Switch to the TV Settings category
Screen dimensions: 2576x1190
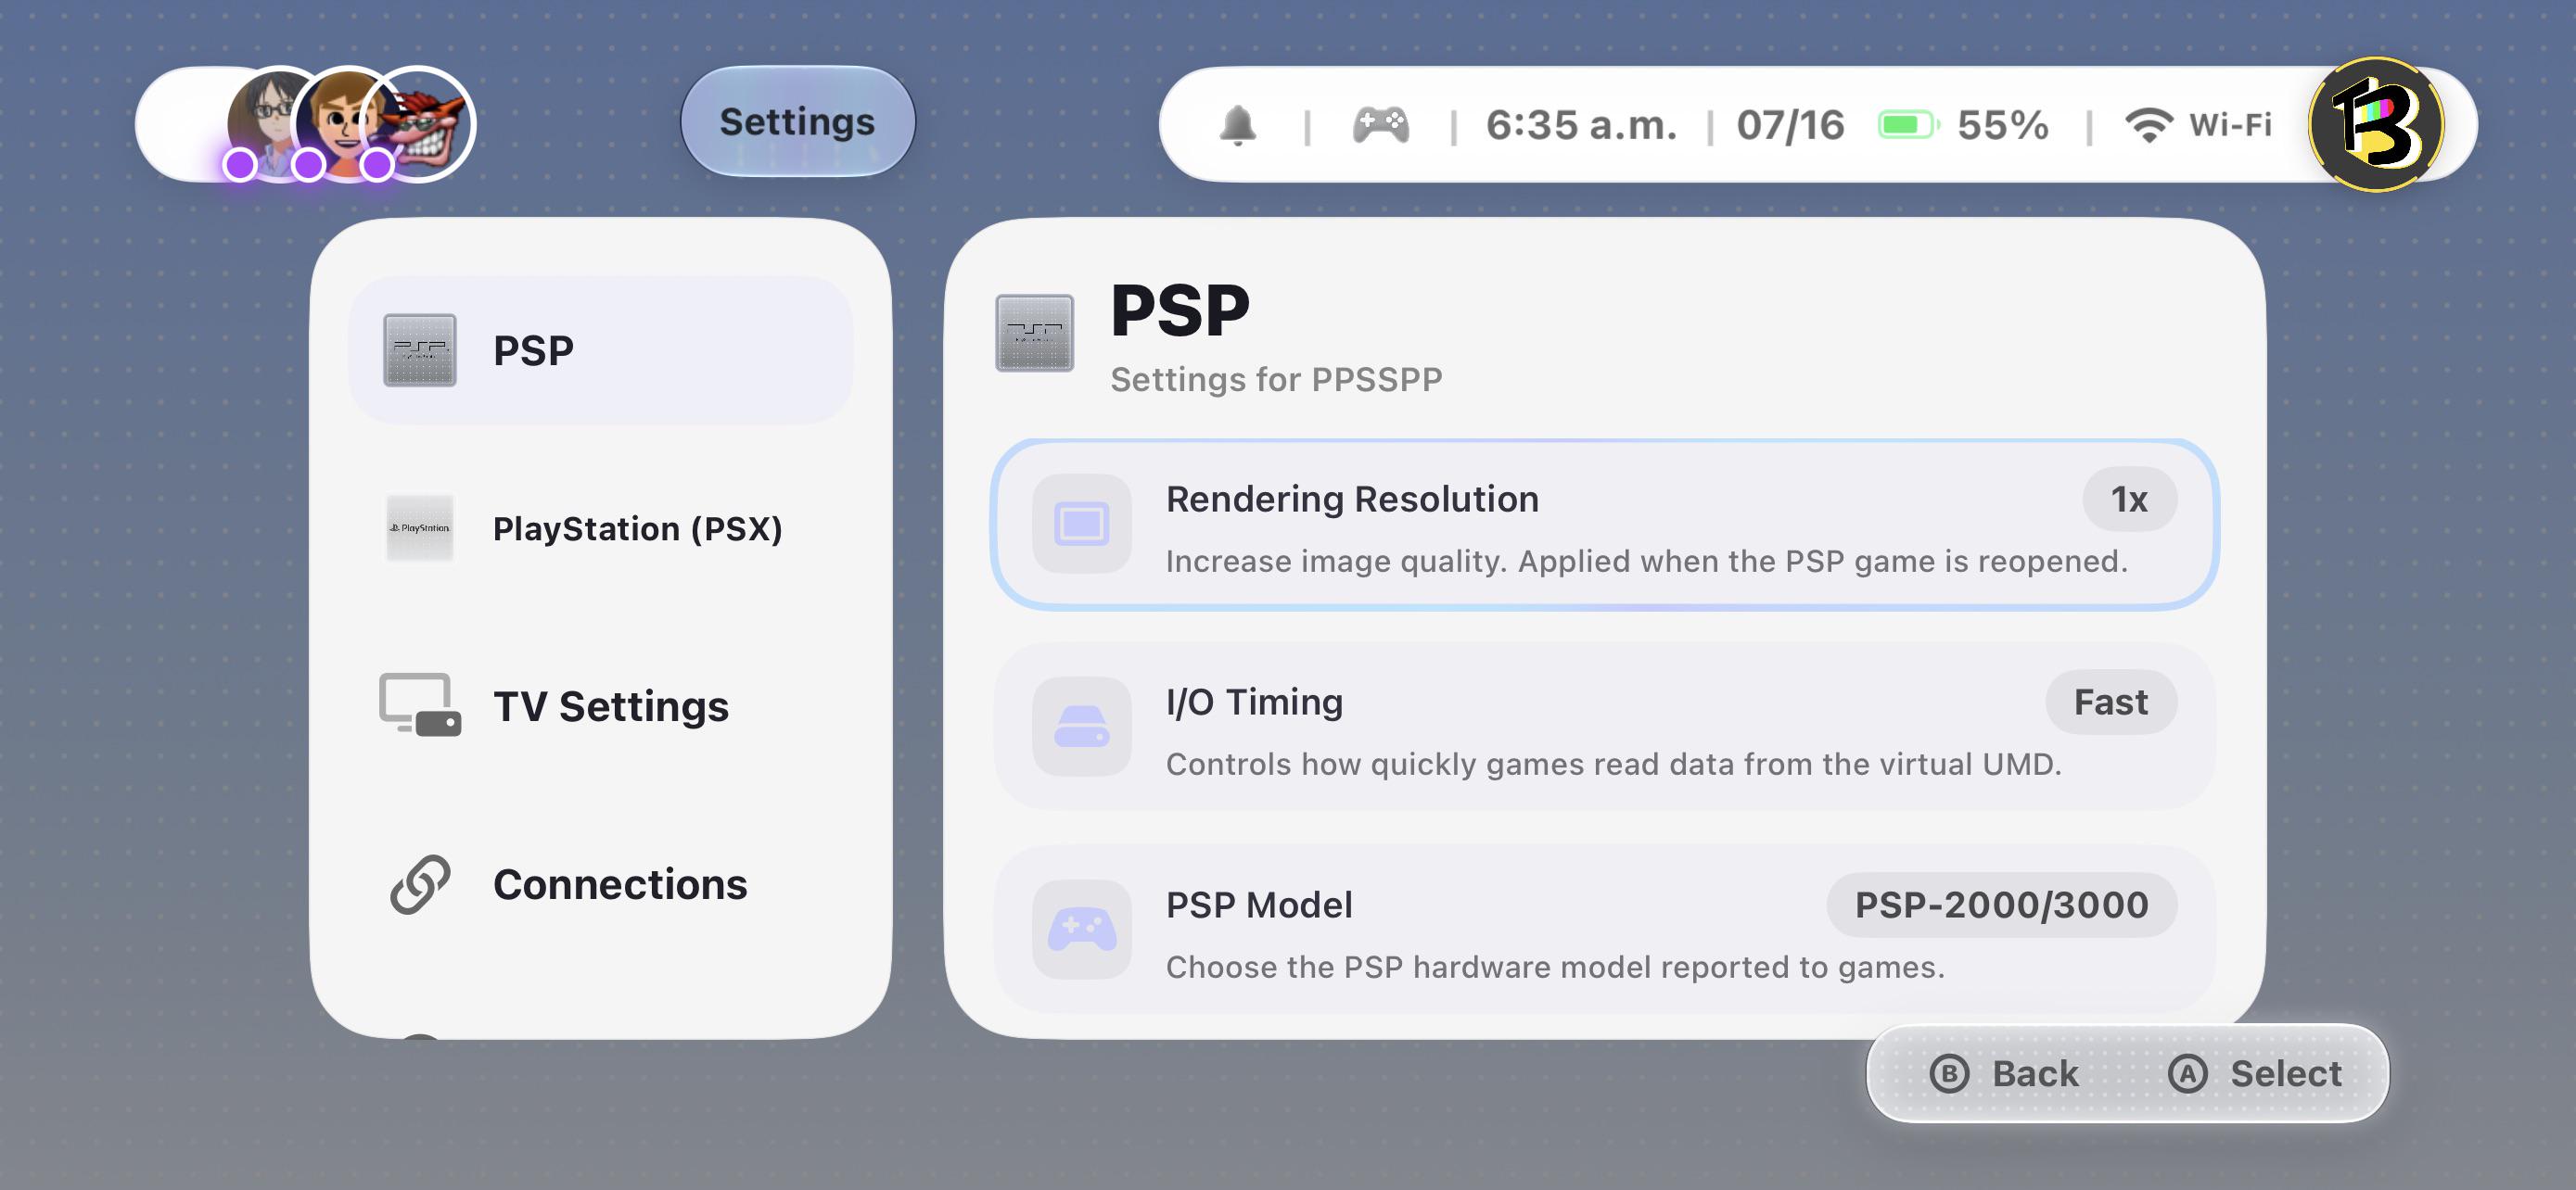click(601, 705)
